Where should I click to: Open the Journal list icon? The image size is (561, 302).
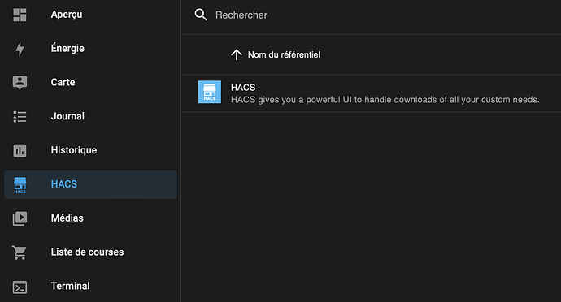coord(20,117)
